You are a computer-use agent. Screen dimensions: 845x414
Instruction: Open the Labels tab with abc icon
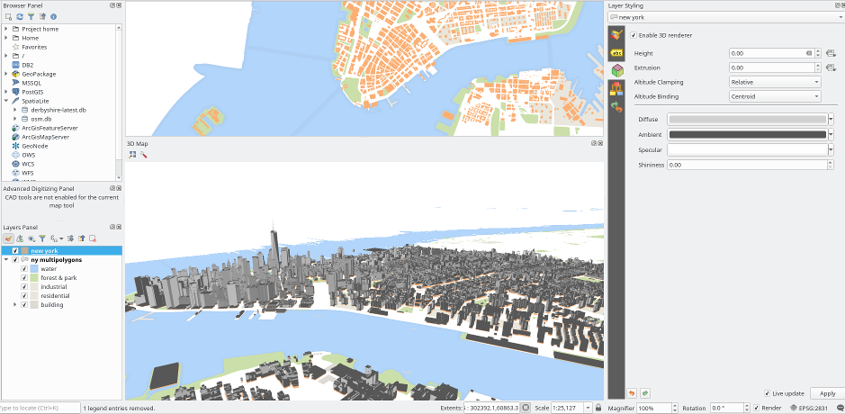(x=616, y=53)
